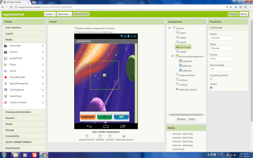Image resolution: width=253 pixels, height=158 pixels.
Task: Toggle Display hidden components in Viewer
Action: pyautogui.click(x=75, y=28)
